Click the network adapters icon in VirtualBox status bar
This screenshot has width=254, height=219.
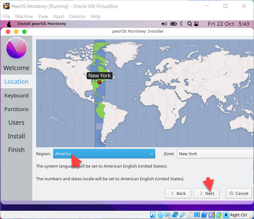pyautogui.click(x=175, y=215)
